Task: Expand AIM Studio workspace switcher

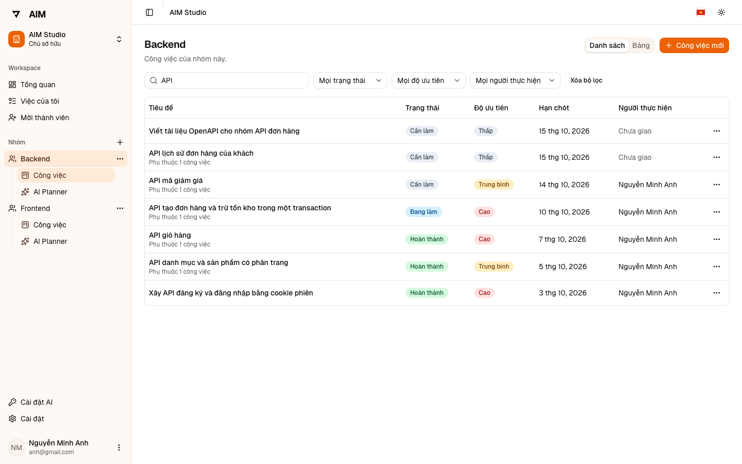Action: (66, 39)
